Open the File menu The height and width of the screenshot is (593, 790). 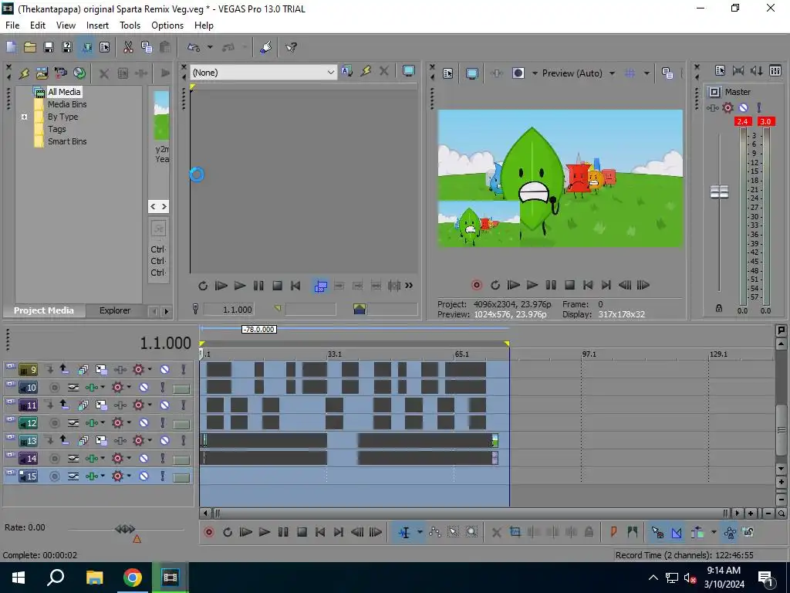click(x=12, y=25)
